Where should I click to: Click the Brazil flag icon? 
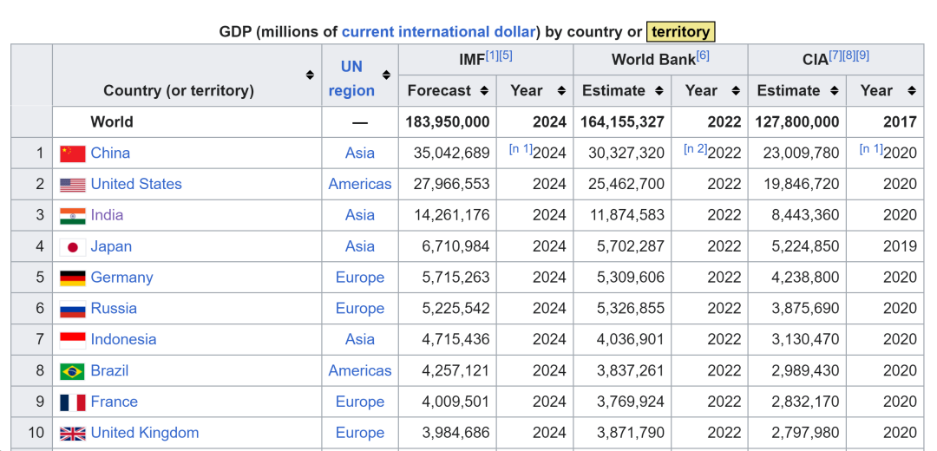click(73, 371)
